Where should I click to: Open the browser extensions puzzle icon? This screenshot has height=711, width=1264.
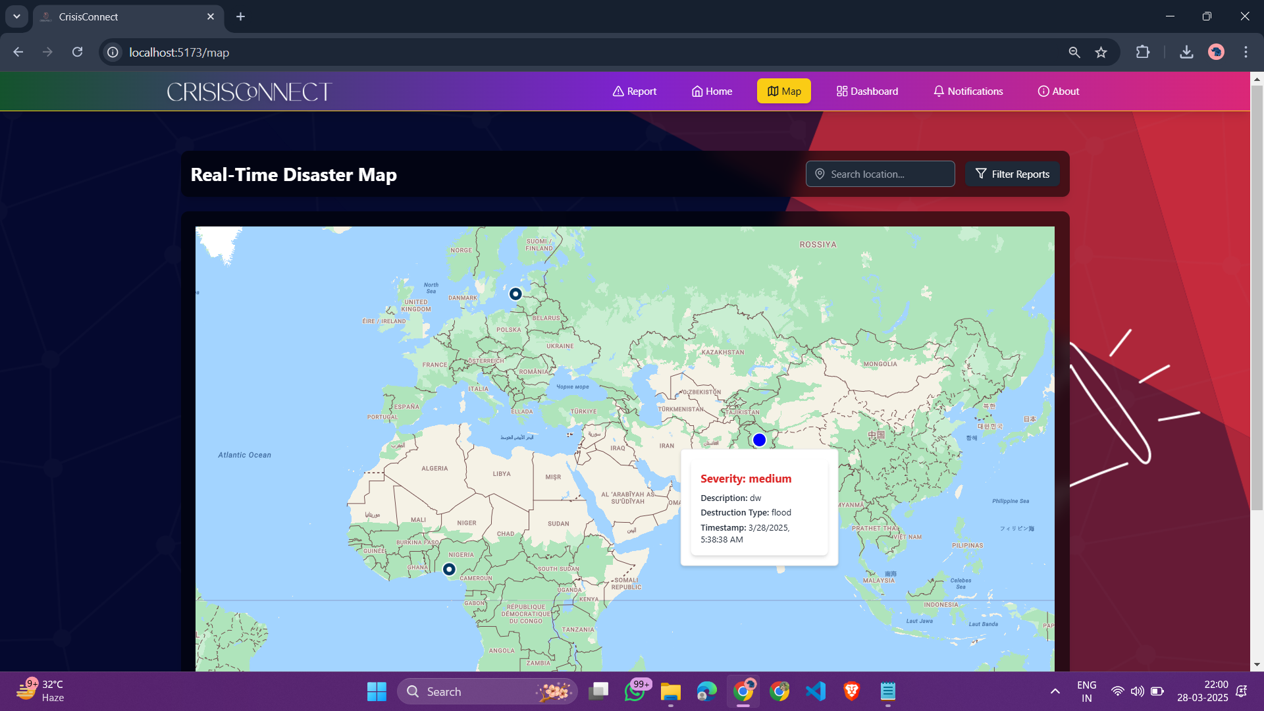(1143, 53)
